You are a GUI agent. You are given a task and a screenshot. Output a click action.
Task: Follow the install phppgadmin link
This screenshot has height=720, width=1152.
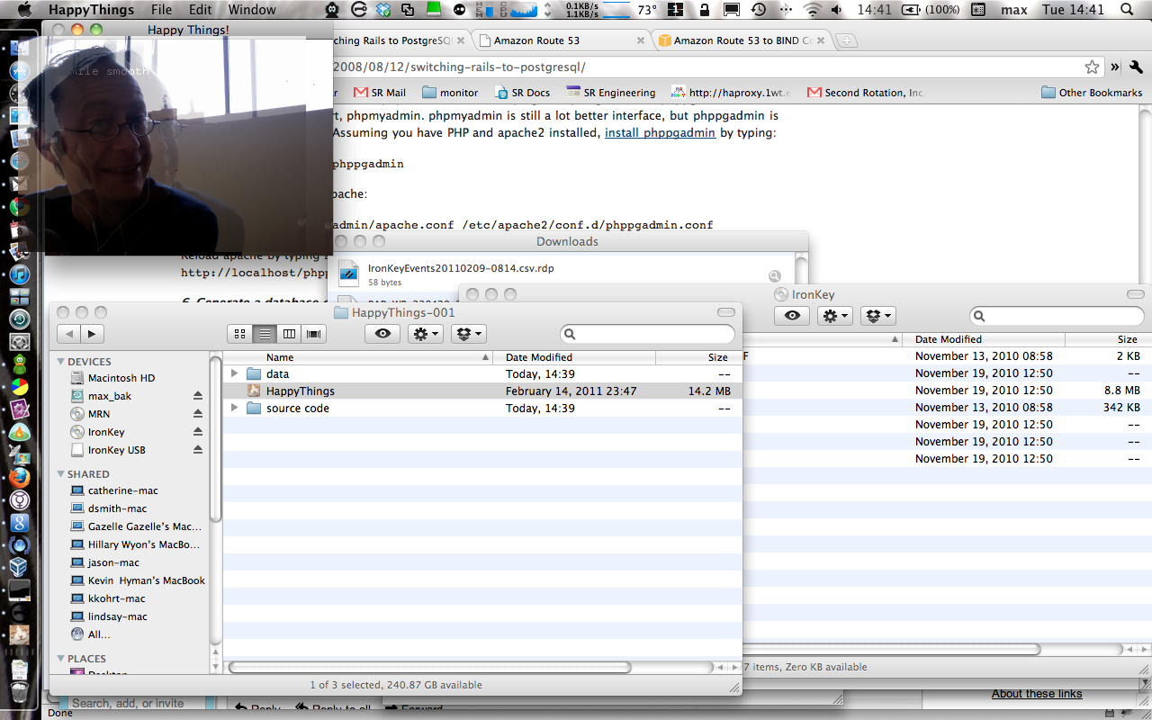[x=660, y=132]
